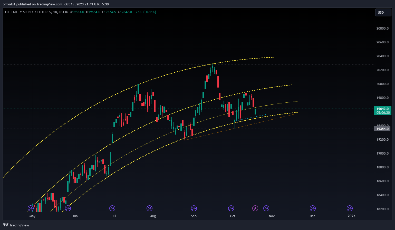This screenshot has width=395, height=230.
Task: Open the currency selector labeled USD
Action: (383, 12)
